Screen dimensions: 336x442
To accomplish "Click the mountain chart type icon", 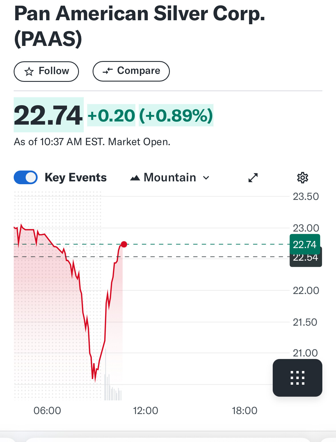I will (135, 178).
